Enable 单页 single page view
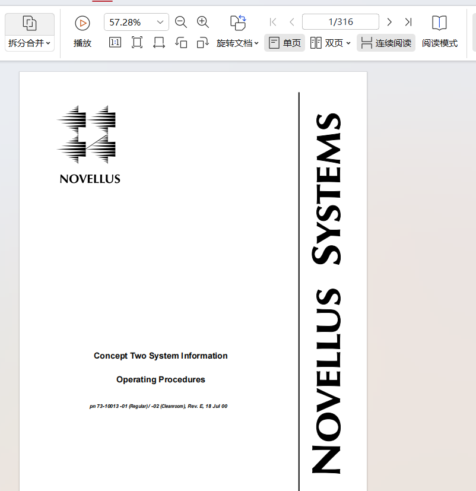 [x=284, y=43]
